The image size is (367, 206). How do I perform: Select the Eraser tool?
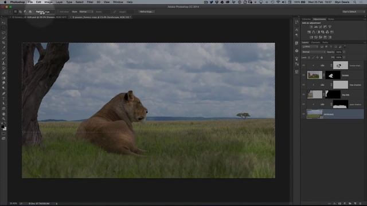pyautogui.click(x=3, y=73)
